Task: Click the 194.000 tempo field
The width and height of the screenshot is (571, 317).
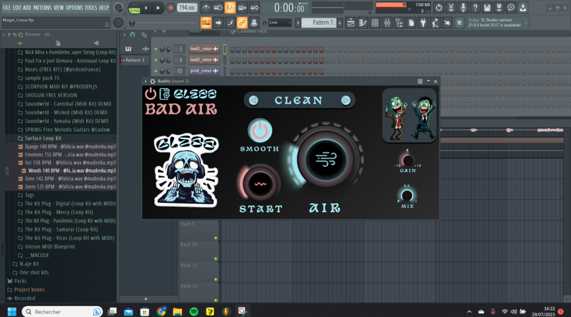Action: [x=187, y=7]
